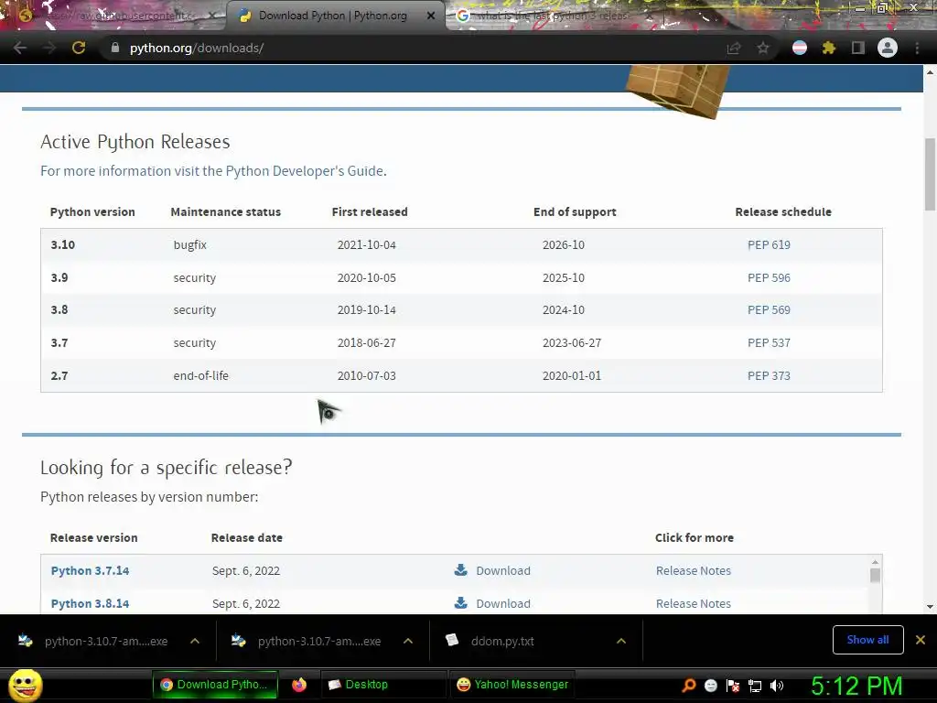Open Release Notes for Python 3.8.14

point(694,603)
